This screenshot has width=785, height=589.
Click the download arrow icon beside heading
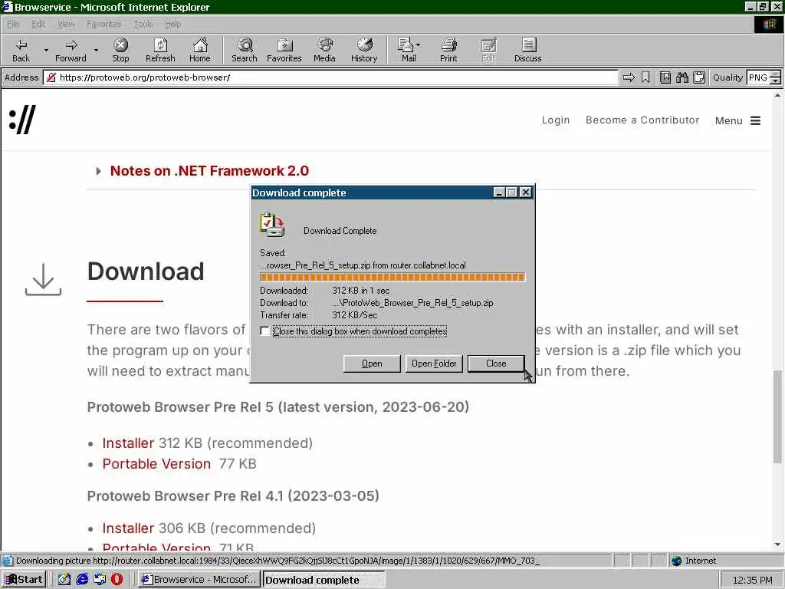(43, 279)
